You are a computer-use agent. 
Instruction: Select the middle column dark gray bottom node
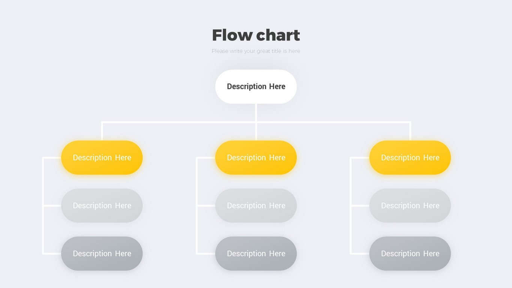pos(256,253)
